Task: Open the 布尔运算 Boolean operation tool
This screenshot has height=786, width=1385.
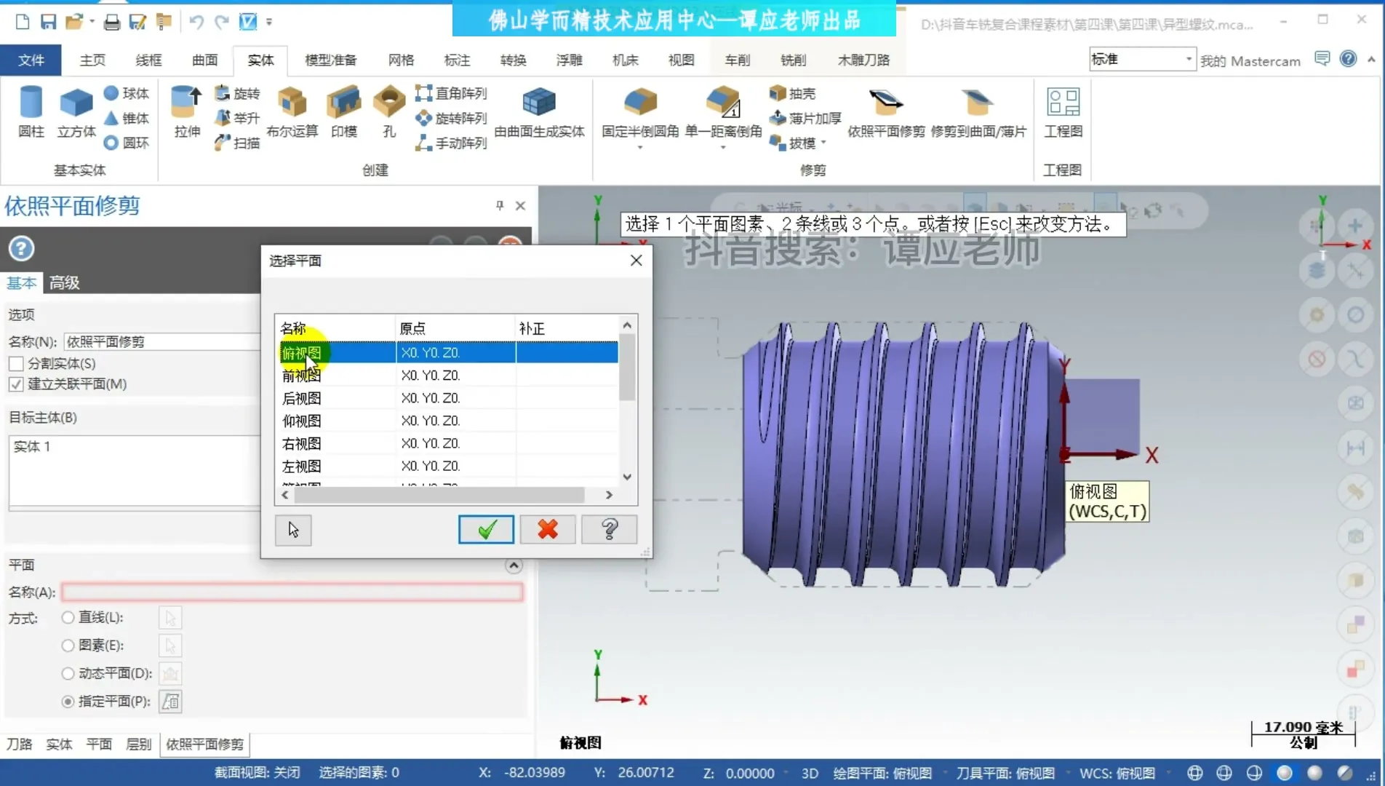Action: coord(291,111)
